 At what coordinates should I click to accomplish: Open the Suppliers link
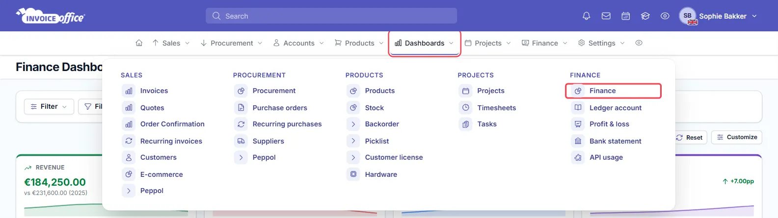pyautogui.click(x=268, y=141)
